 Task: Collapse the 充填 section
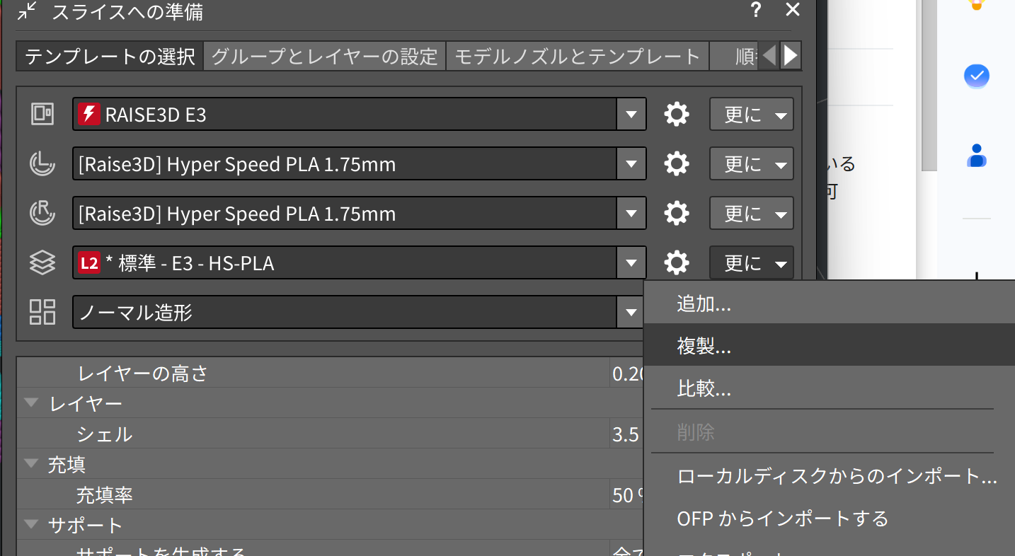[x=31, y=464]
